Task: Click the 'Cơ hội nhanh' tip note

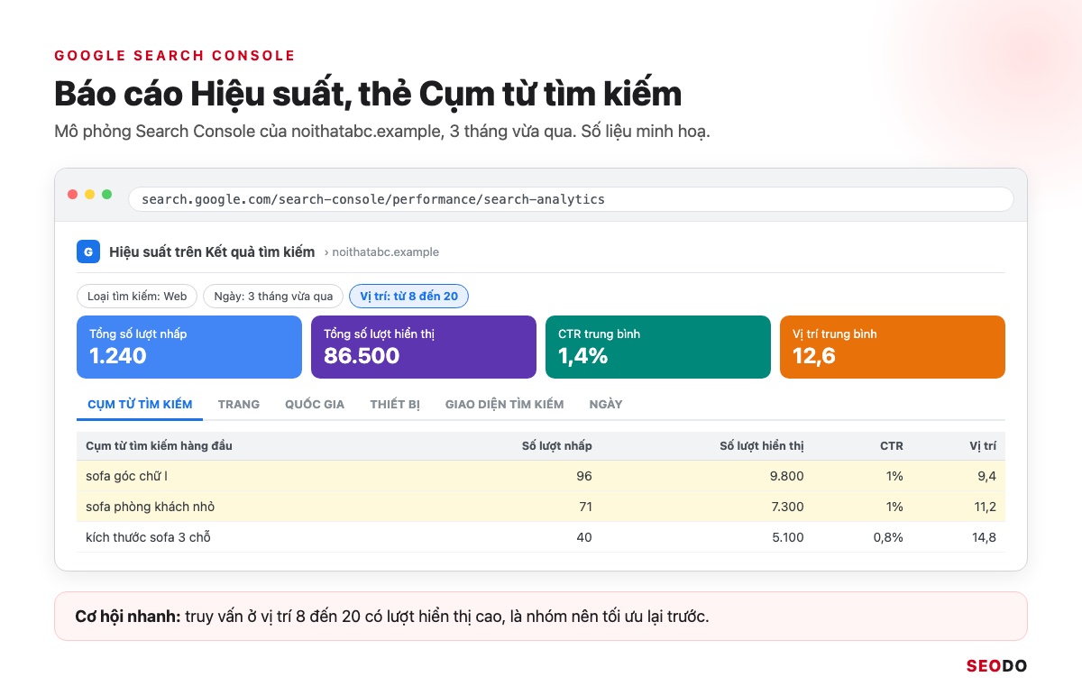Action: point(541,617)
